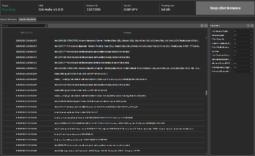Click the Parameters panel title
Image resolution: width=255 pixels, height=156 pixels.
(x=215, y=25)
